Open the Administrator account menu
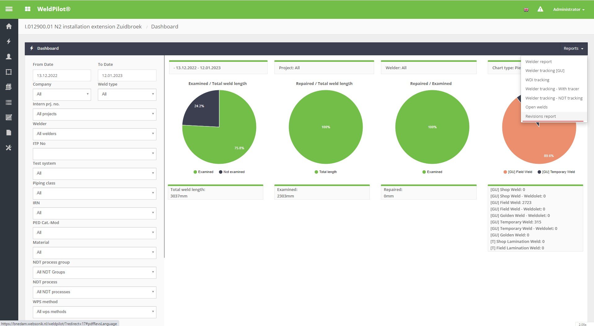The height and width of the screenshot is (326, 594). pos(569,10)
